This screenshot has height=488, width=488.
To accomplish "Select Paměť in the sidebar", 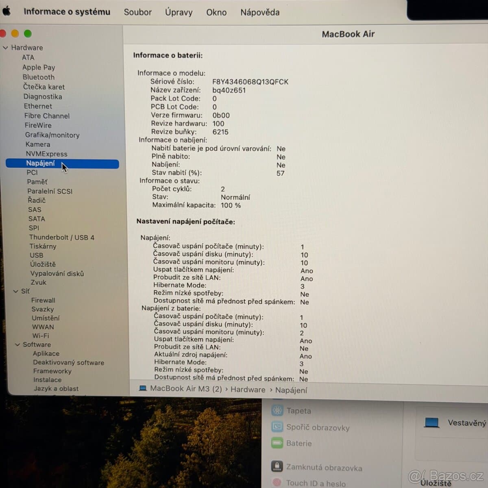I will (x=37, y=182).
